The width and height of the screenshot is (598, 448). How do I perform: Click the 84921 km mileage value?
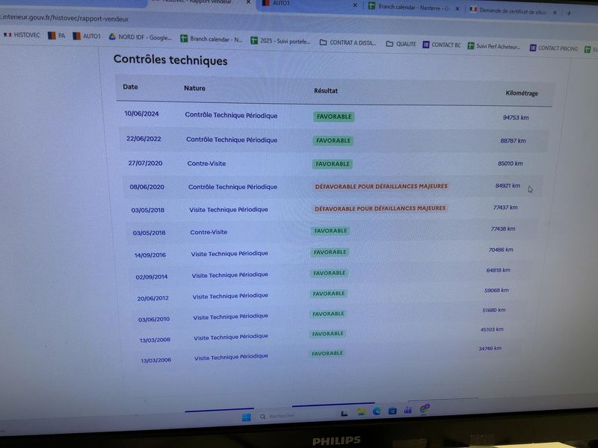(508, 185)
